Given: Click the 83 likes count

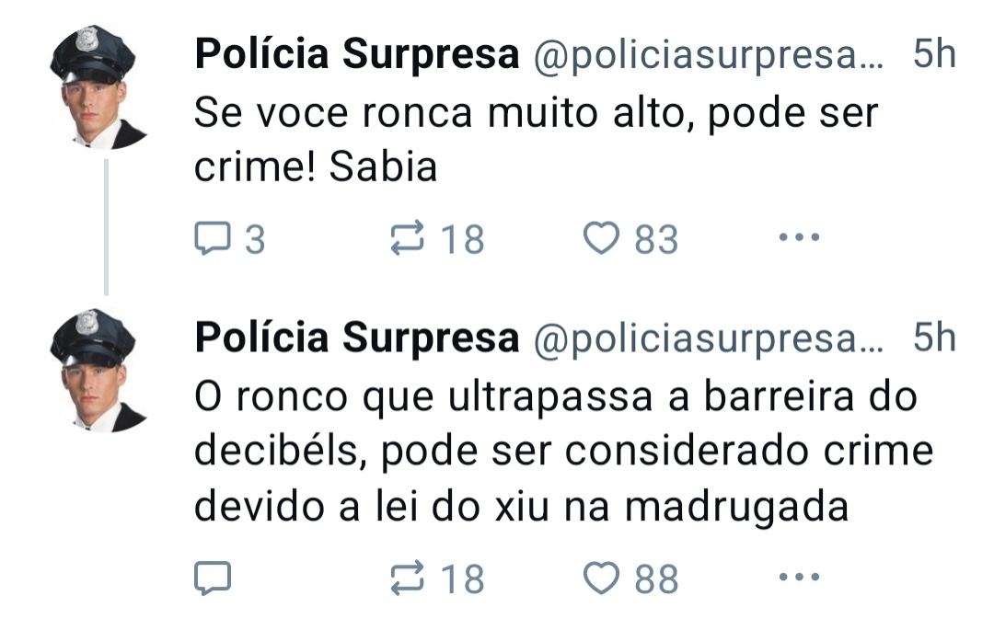Looking at the screenshot, I should click(x=656, y=241).
